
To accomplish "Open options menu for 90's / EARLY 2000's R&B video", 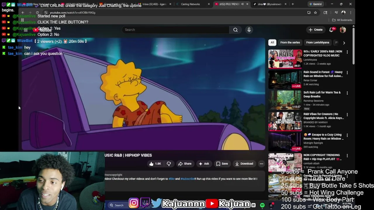I will [x=347, y=52].
